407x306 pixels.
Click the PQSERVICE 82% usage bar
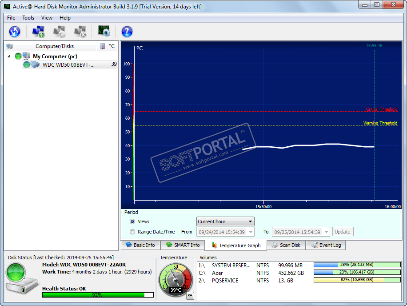[357, 280]
